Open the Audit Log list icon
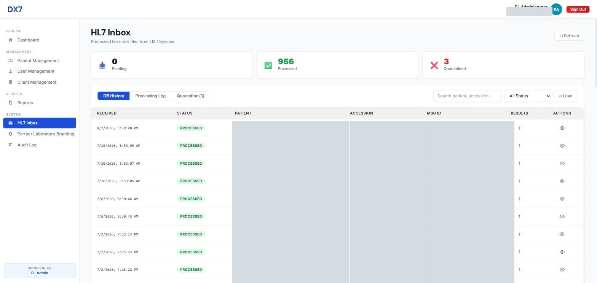 [10, 145]
